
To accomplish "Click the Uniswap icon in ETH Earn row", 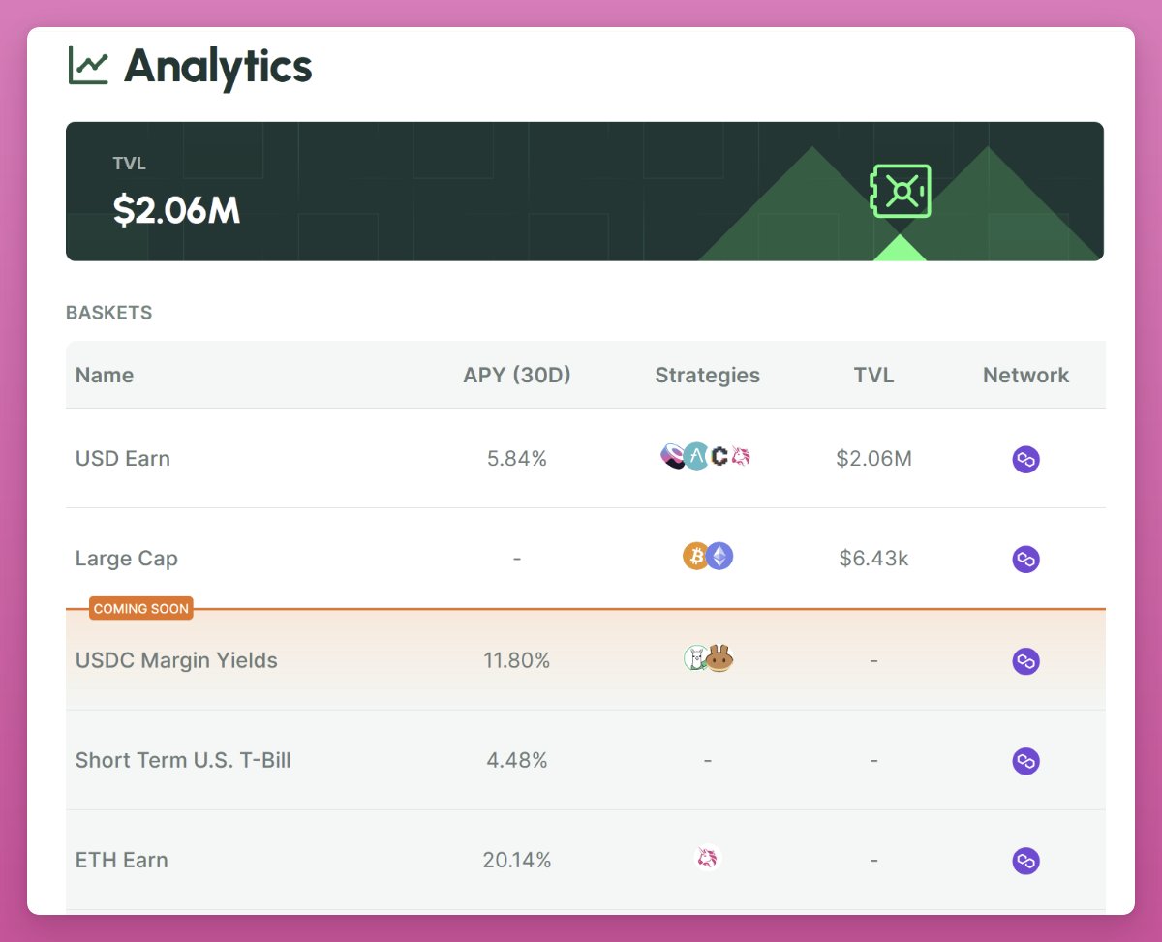I will pyautogui.click(x=708, y=858).
